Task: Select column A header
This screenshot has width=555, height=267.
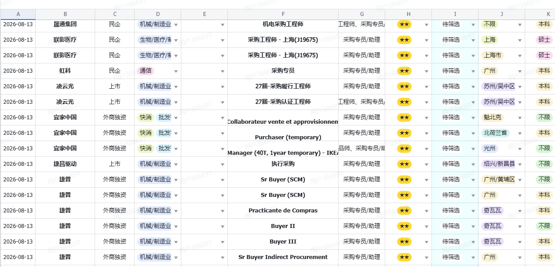Action: tap(18, 14)
